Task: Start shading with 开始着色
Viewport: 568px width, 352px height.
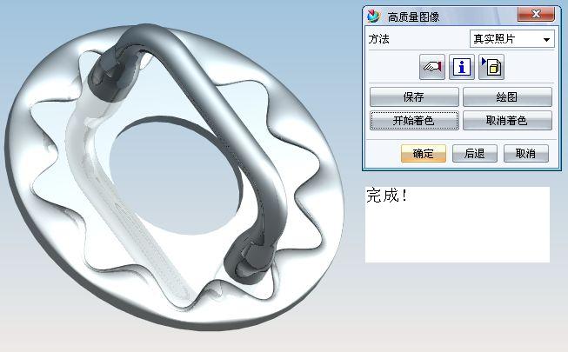Action: click(414, 120)
